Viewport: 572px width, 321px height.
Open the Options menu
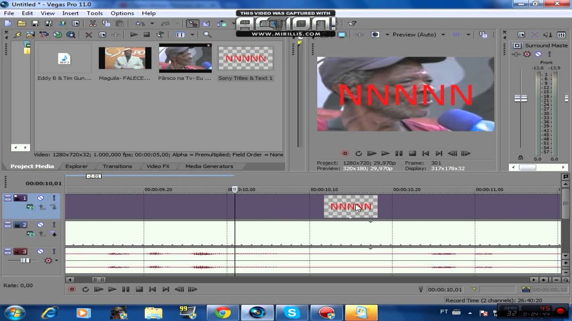(x=122, y=13)
